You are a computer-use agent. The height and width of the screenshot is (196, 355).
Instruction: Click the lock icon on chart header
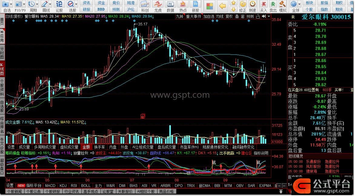258,16
